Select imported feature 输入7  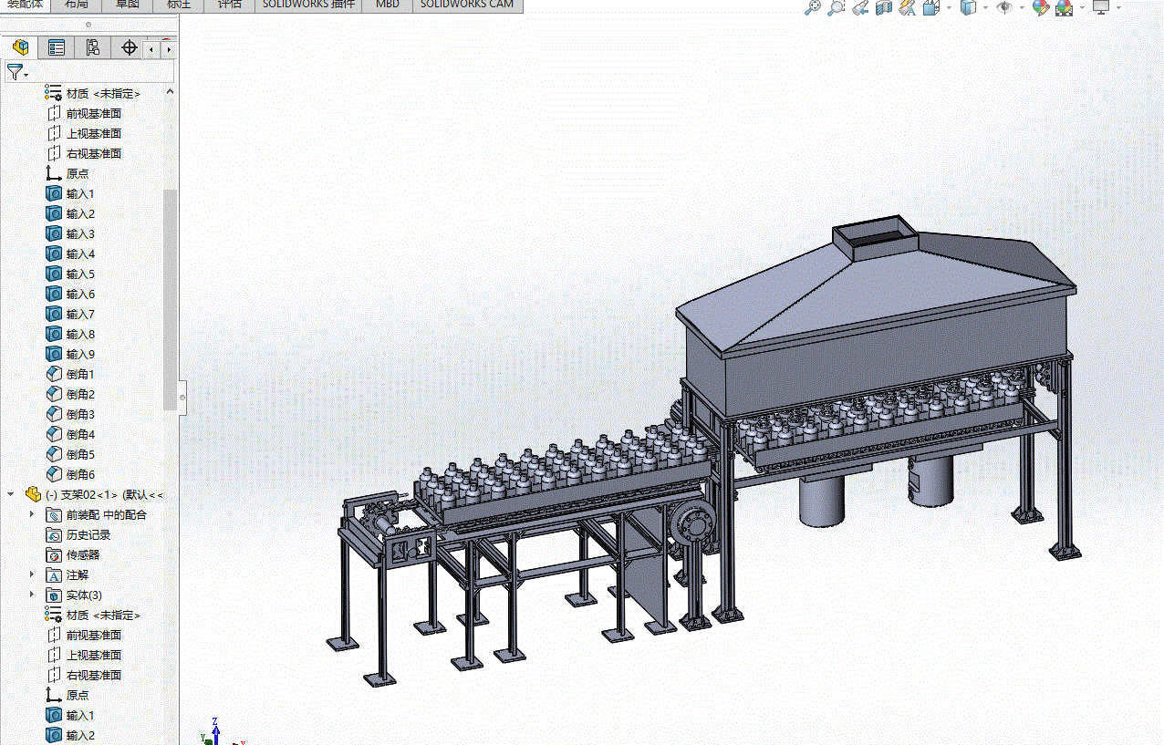click(70, 314)
